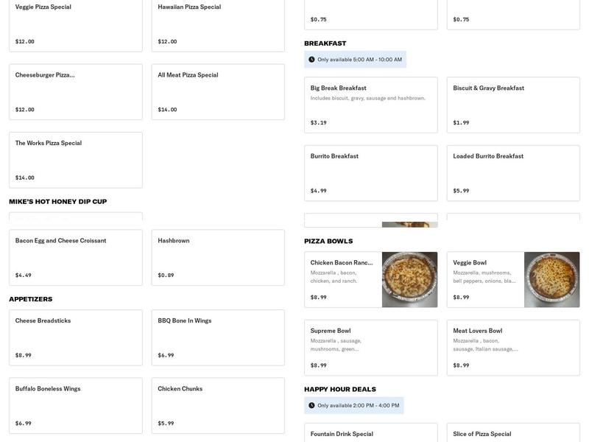
Task: Select the Veggie Pizza Special item
Action: pyautogui.click(x=75, y=24)
